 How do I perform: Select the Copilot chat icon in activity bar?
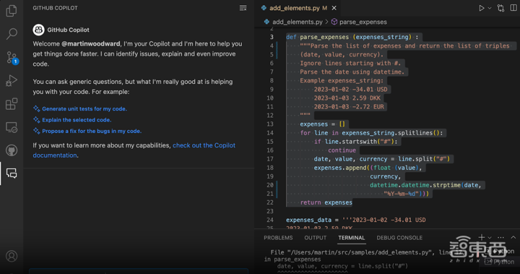[11, 173]
